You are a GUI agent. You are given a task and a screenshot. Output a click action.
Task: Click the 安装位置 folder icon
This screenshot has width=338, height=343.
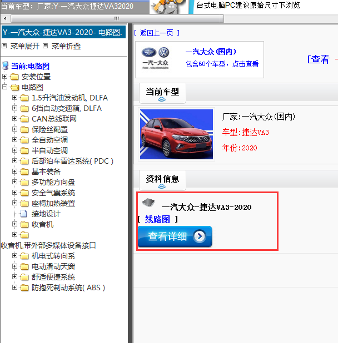click(14, 77)
